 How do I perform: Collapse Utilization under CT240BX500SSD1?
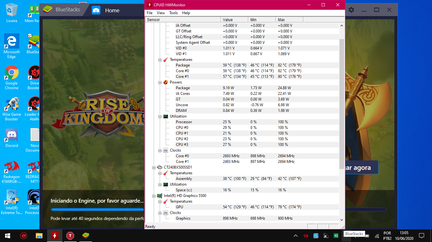click(x=160, y=184)
